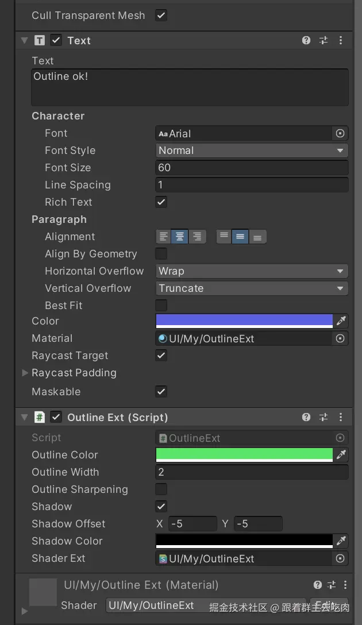Screen dimensions: 362x625
Task: Open Font Style dropdown
Action: [x=252, y=151]
